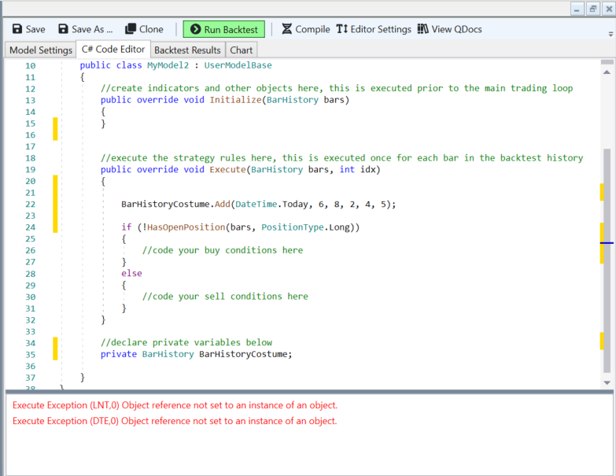The width and height of the screenshot is (616, 476).
Task: Click the editor scrollbar down arrow
Action: click(x=607, y=382)
